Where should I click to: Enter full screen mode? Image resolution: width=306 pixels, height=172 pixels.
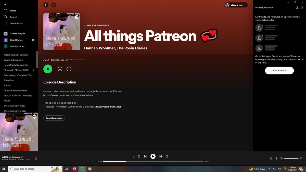(x=301, y=158)
